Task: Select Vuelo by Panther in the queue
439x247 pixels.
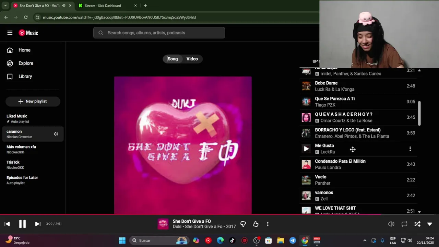Action: coord(359,180)
